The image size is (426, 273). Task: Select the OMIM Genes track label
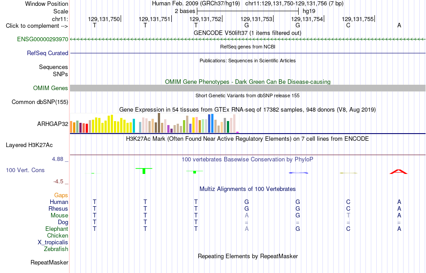click(50, 88)
